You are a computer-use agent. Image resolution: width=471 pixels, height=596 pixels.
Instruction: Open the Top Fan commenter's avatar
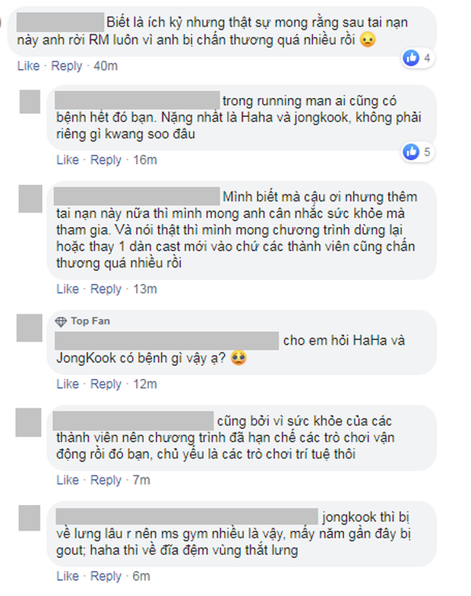coord(30,328)
